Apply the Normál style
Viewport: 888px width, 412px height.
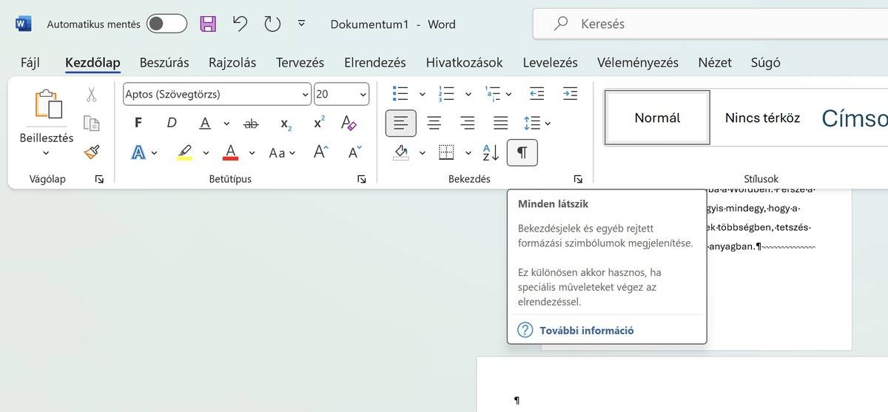coord(657,118)
